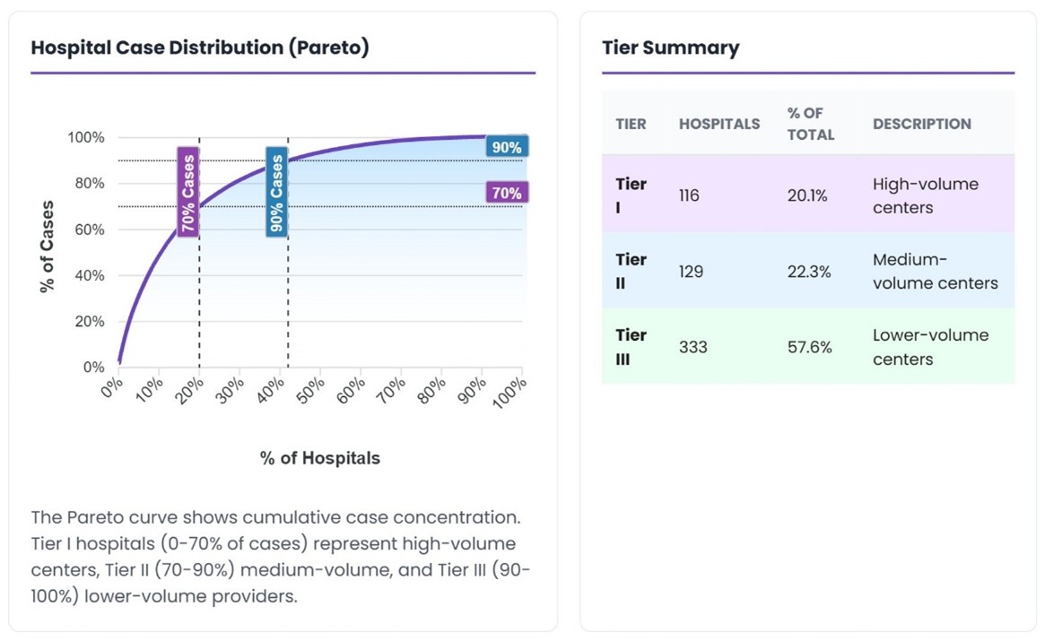Click the 116 hospitals cell

click(689, 195)
